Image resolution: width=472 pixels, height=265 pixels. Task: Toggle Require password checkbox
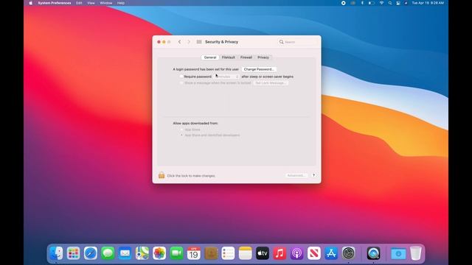point(181,77)
